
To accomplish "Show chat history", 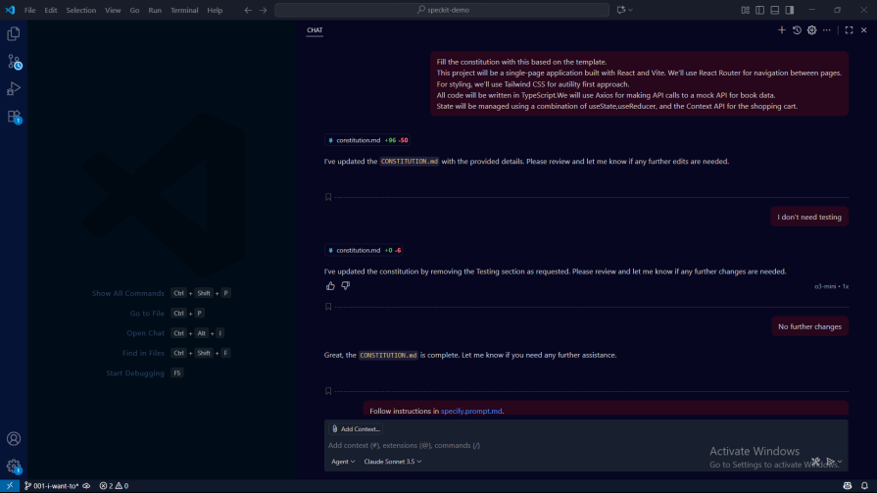I will (797, 30).
